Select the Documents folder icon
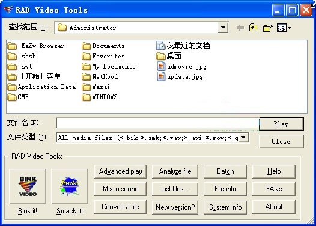316x226 pixels. [x=87, y=46]
